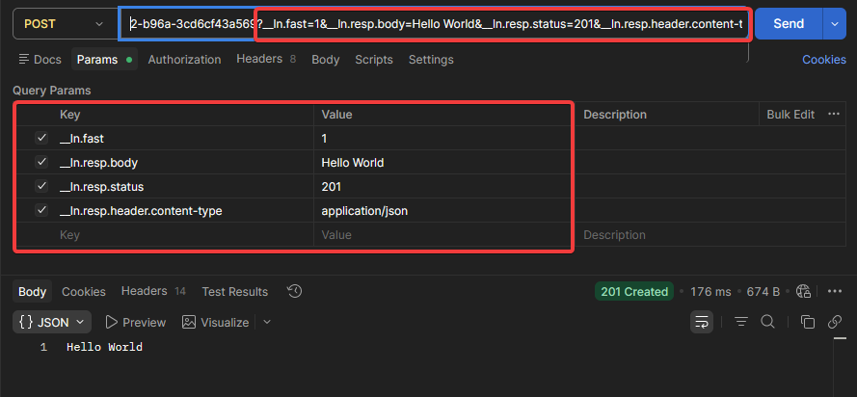Open search in response body
Image resolution: width=857 pixels, height=397 pixels.
pyautogui.click(x=767, y=322)
